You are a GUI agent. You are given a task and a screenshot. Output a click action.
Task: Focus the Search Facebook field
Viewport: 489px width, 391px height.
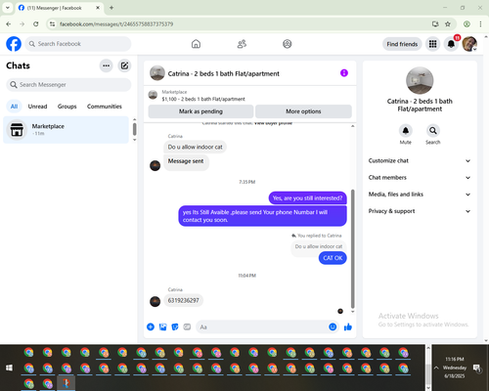pyautogui.click(x=78, y=44)
